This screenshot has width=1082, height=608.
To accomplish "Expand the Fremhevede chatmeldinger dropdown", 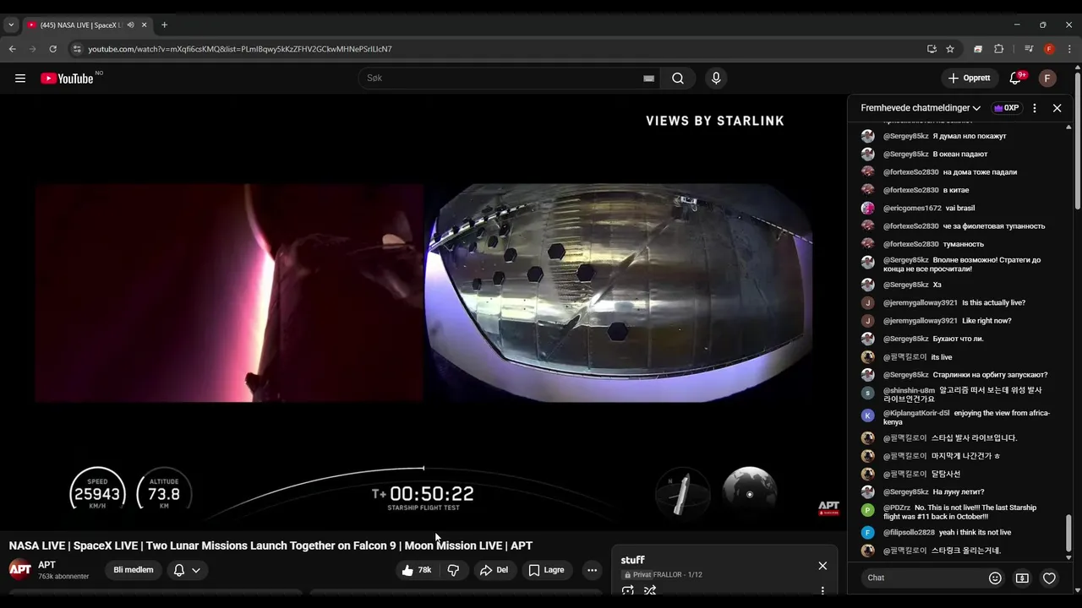I will pos(921,108).
